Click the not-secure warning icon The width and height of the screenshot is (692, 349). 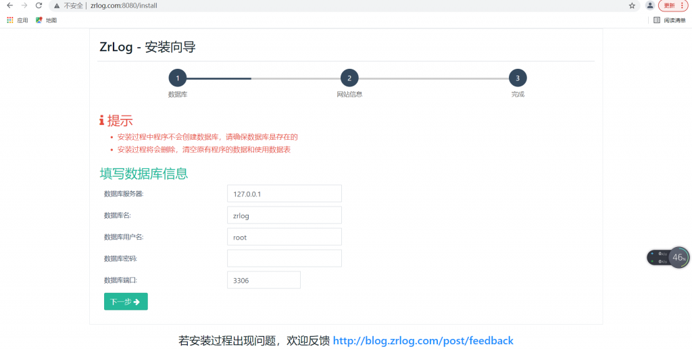coord(57,5)
